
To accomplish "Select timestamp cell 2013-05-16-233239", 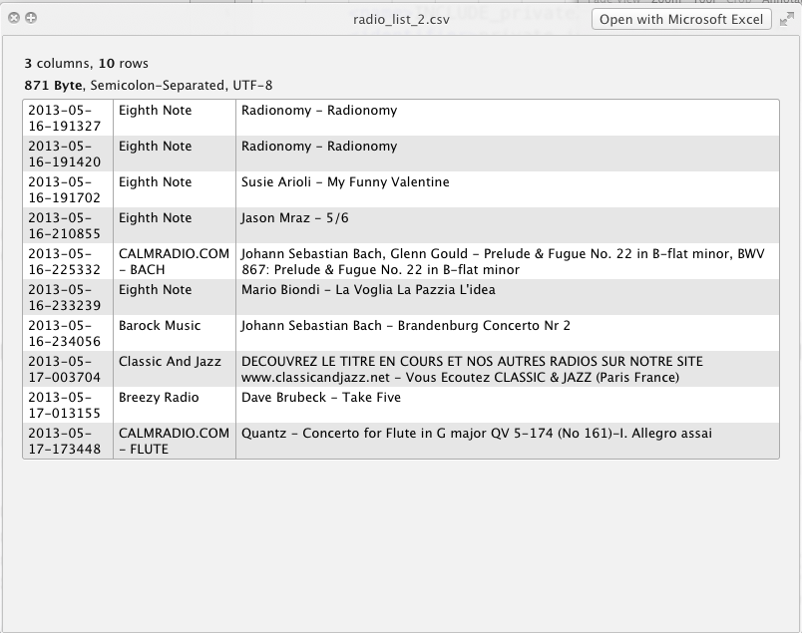I will (x=68, y=297).
